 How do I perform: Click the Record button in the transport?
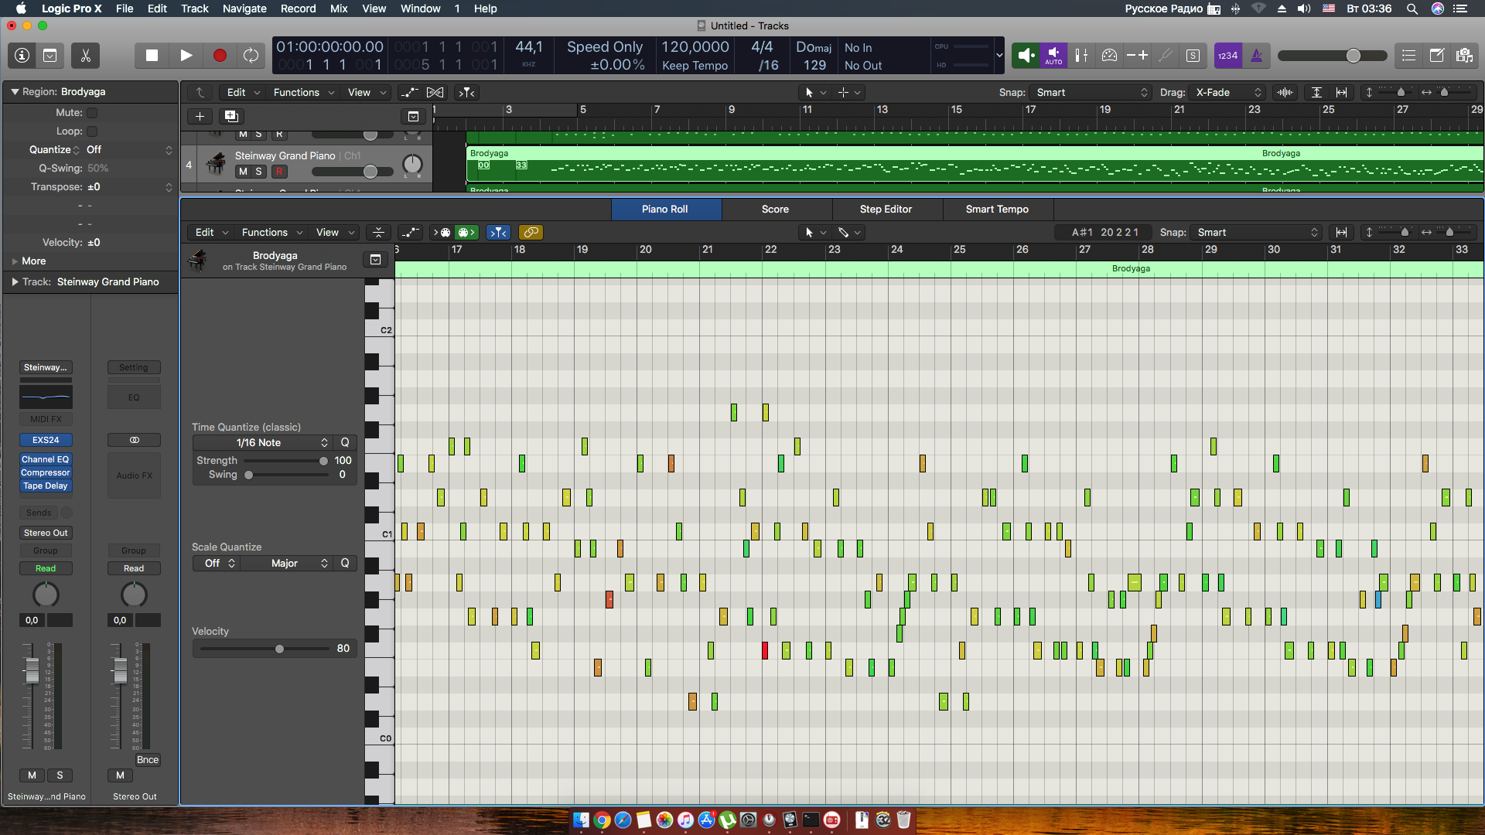(220, 56)
